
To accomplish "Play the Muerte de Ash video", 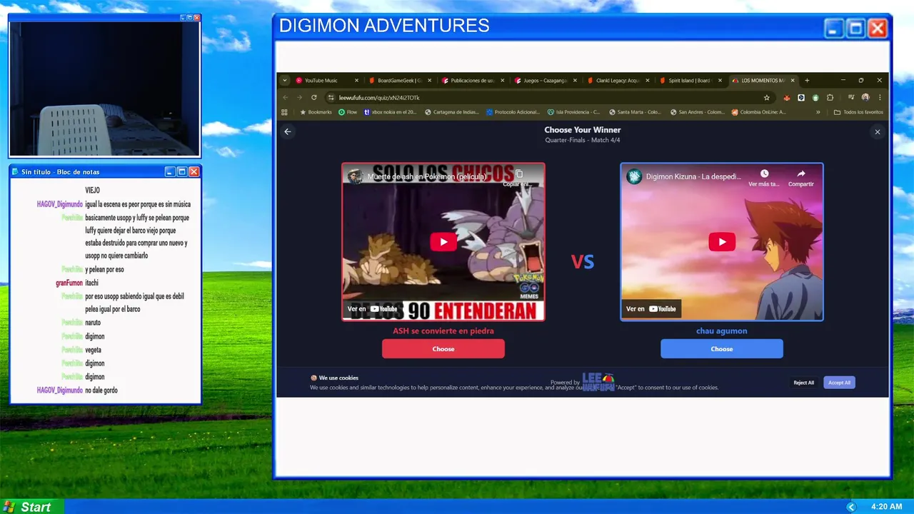I will click(443, 242).
